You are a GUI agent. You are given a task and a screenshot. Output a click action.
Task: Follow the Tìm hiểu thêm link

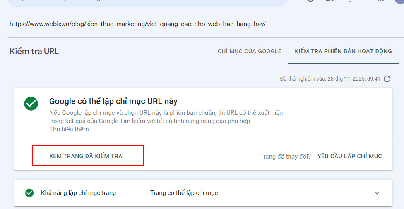(69, 129)
